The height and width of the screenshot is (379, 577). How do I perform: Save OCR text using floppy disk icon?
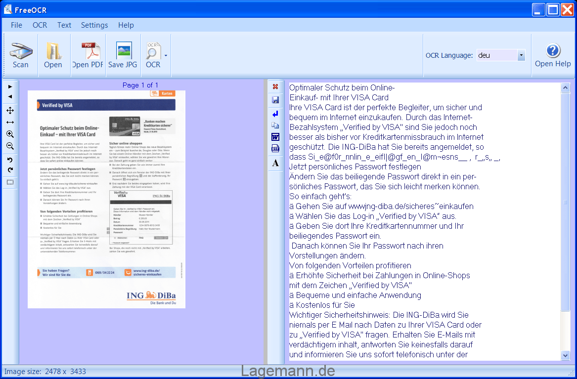coord(275,100)
